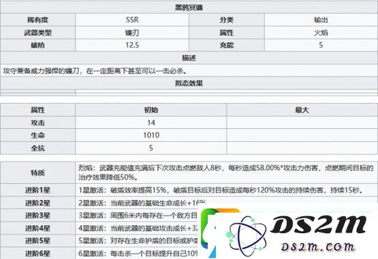Click the 5星激活 description text
The image size is (378, 259).
(x=138, y=241)
